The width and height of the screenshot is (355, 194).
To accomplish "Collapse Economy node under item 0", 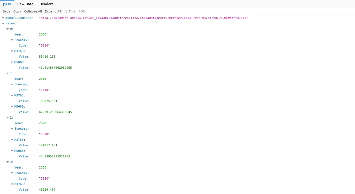I will [12, 40].
